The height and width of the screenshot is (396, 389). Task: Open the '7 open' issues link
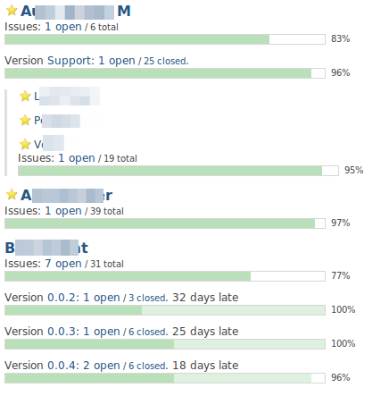point(63,264)
